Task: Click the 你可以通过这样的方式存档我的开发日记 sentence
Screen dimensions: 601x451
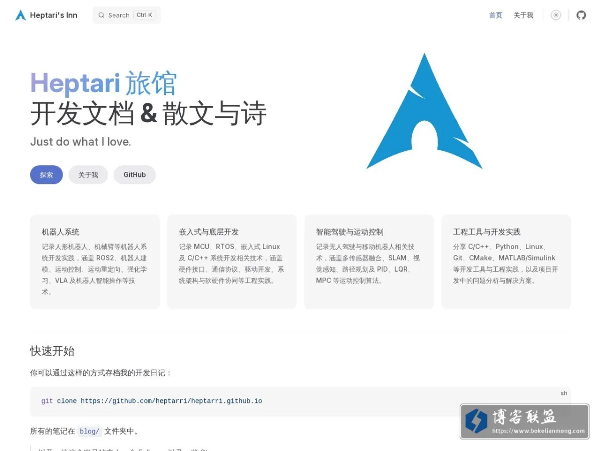Action: (x=101, y=373)
